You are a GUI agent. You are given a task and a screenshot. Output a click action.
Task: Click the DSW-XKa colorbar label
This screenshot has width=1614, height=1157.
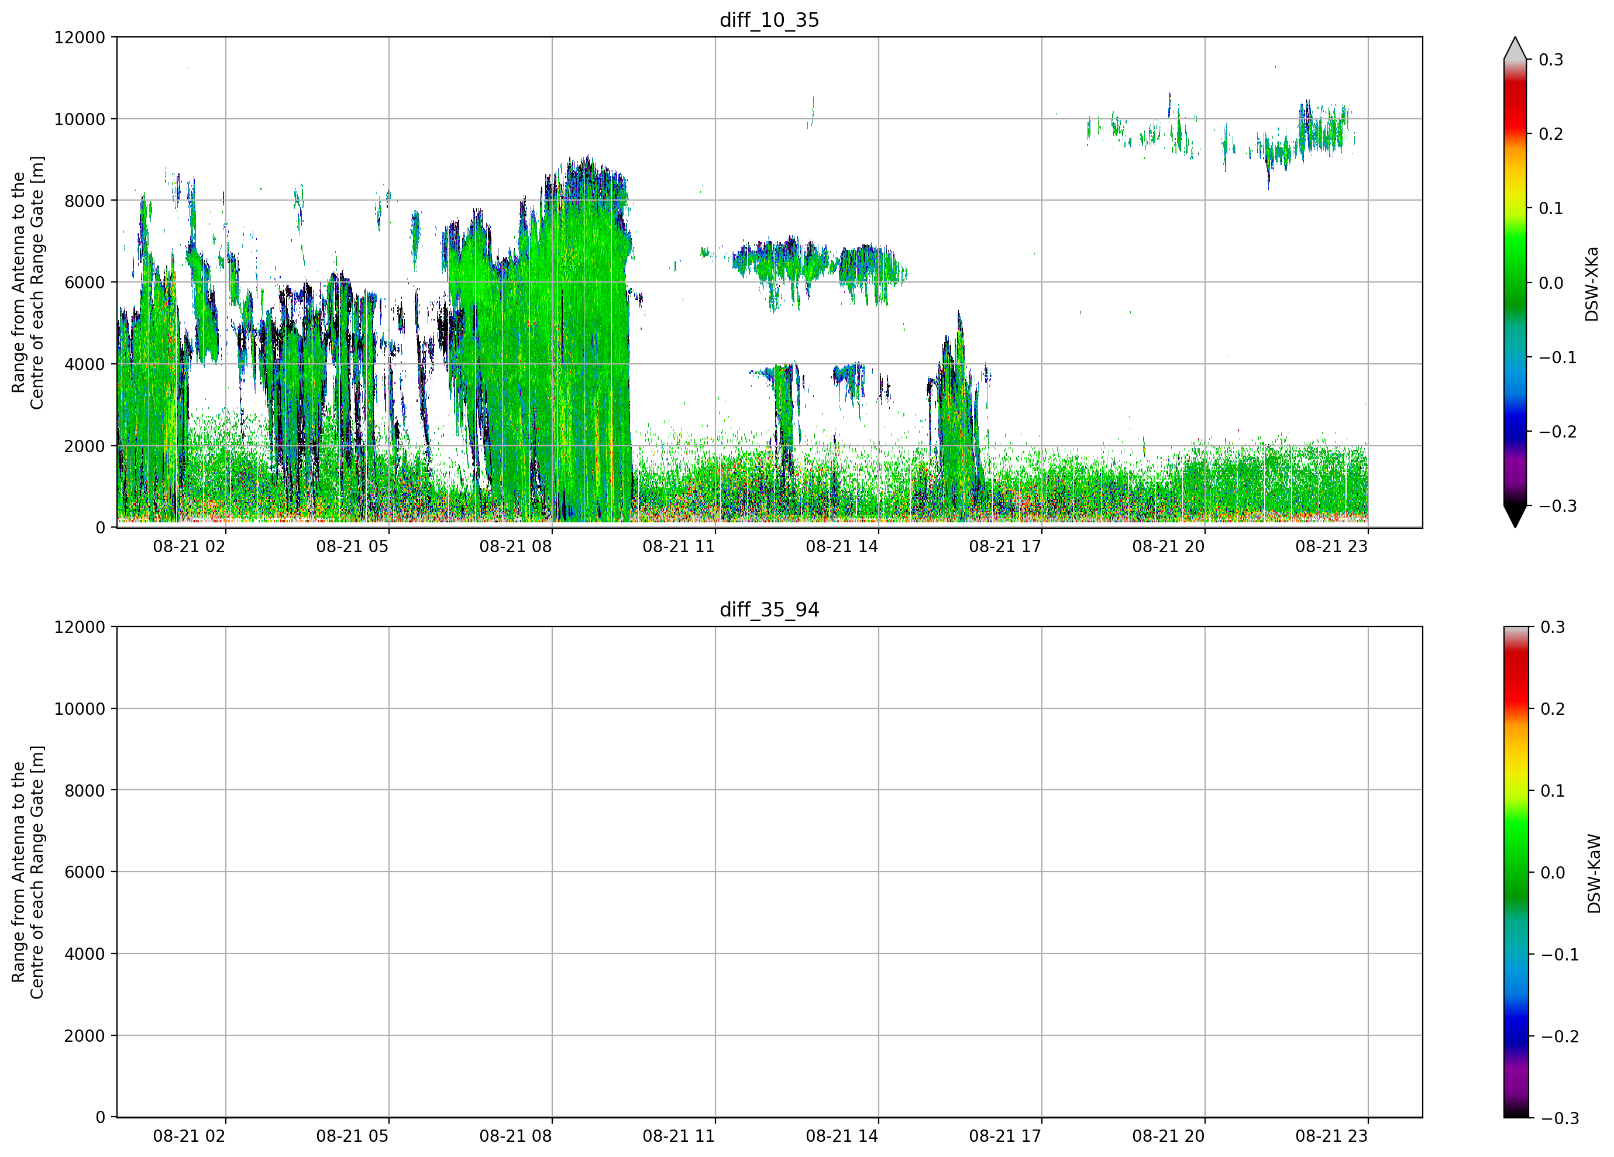point(1592,284)
